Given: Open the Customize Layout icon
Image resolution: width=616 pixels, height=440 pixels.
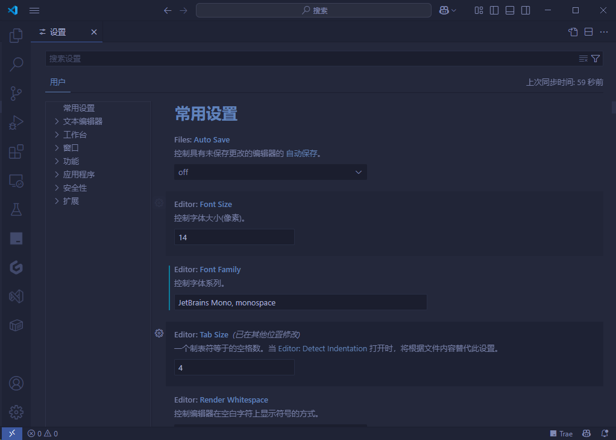Looking at the screenshot, I should coord(479,10).
